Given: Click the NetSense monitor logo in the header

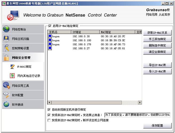Looking at the screenshot, I should (x=13, y=15).
